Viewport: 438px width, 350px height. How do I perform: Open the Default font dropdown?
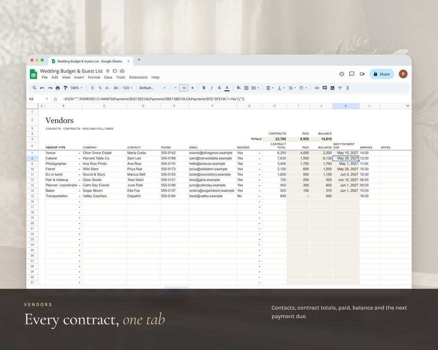click(x=152, y=88)
